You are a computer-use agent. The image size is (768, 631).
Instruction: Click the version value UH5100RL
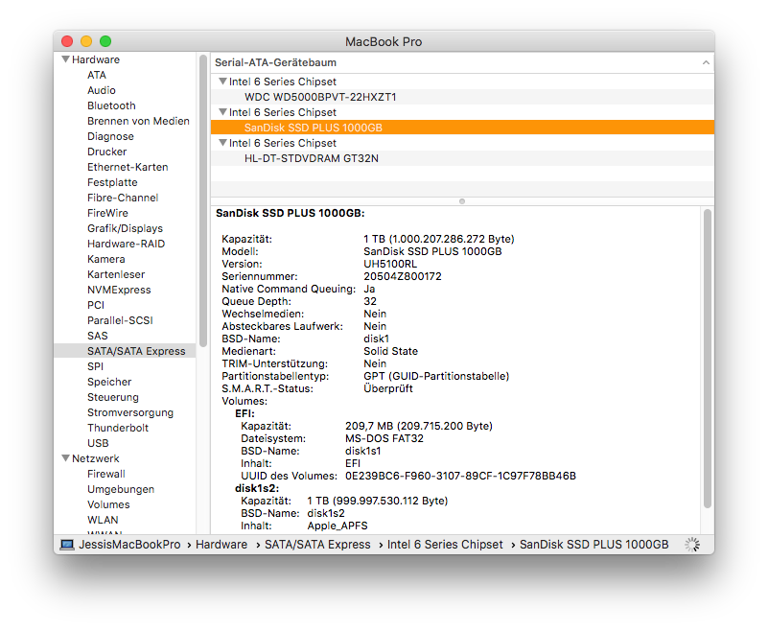390,264
